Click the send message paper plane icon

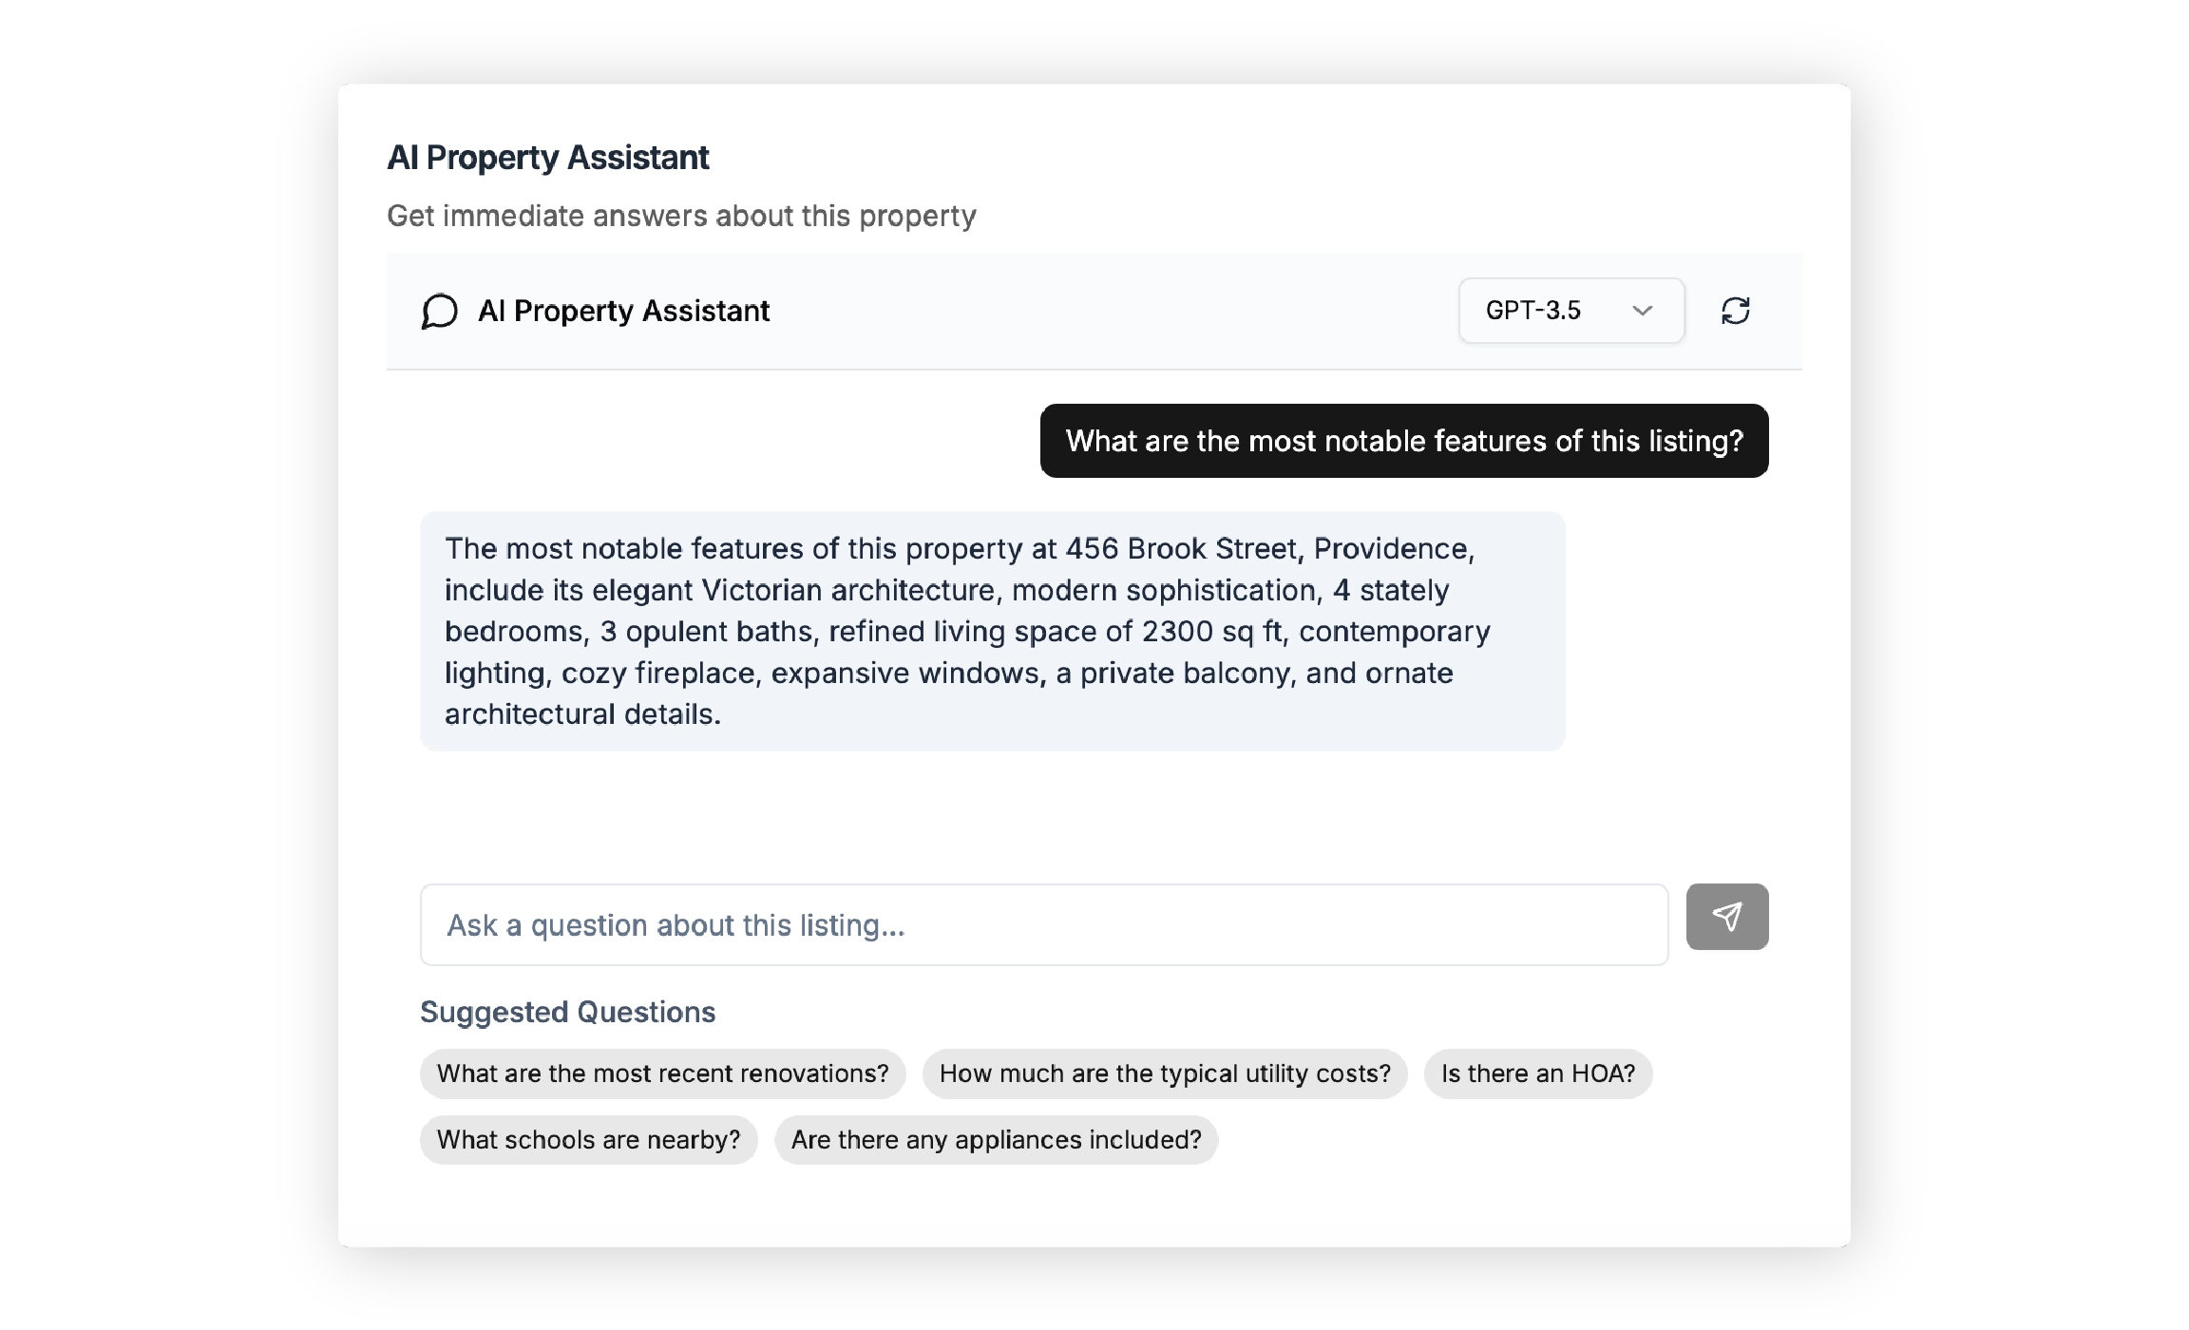pyautogui.click(x=1727, y=917)
